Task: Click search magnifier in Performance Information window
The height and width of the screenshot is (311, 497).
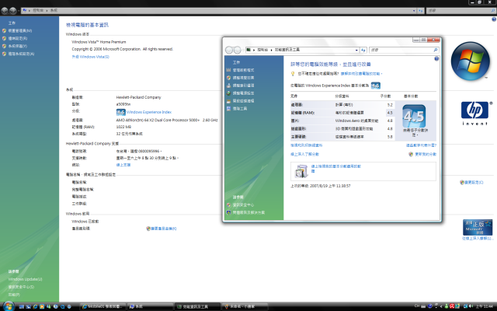Action: (436, 50)
